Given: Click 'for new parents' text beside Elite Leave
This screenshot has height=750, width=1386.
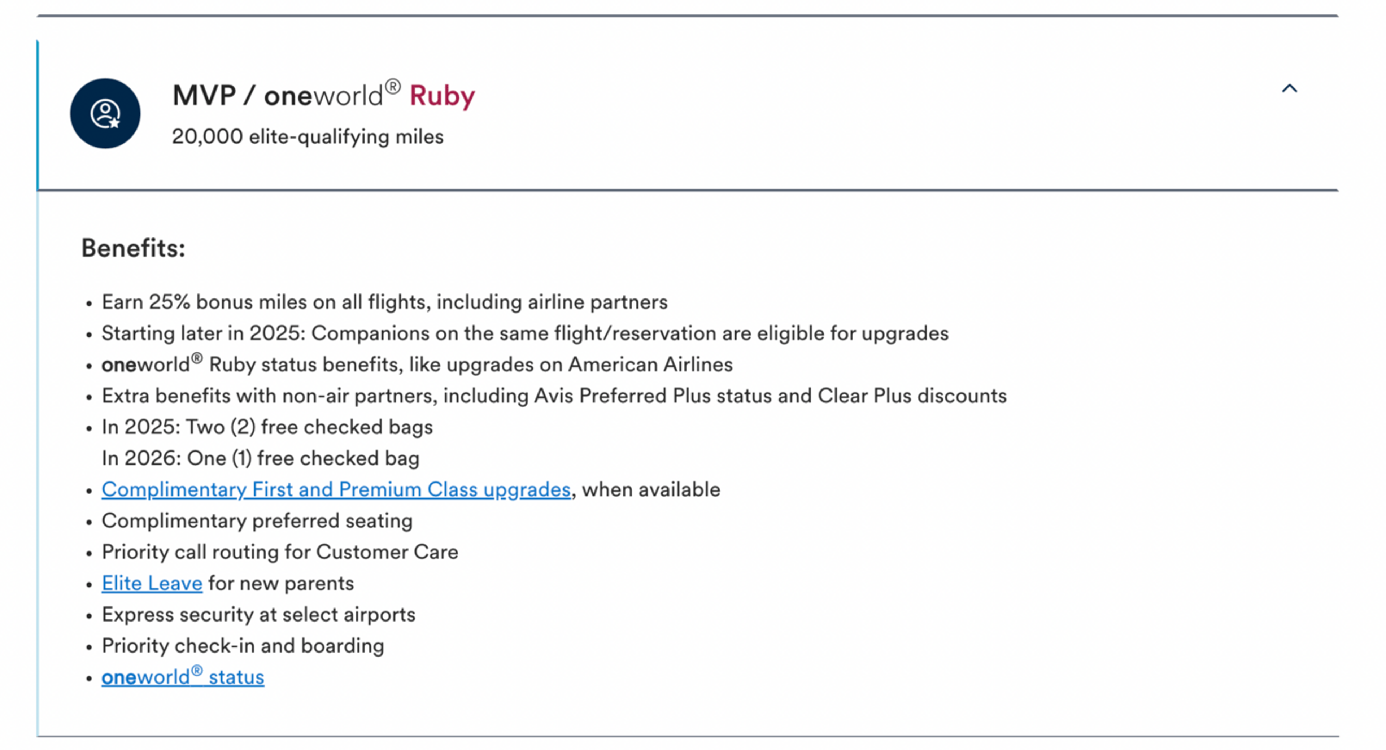Looking at the screenshot, I should coord(282,583).
